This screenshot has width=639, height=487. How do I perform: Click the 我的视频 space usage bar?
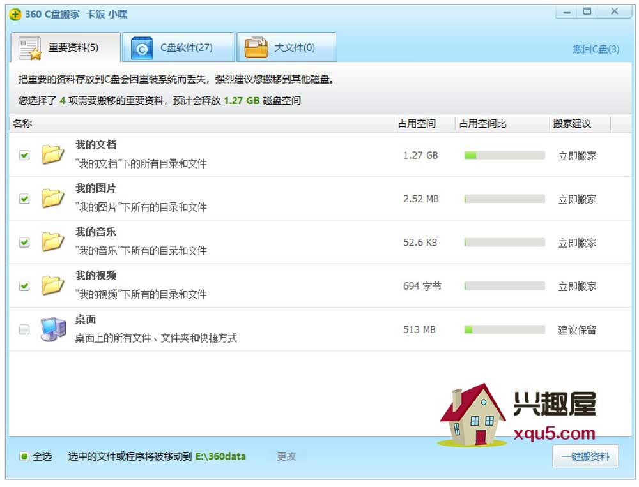(505, 286)
